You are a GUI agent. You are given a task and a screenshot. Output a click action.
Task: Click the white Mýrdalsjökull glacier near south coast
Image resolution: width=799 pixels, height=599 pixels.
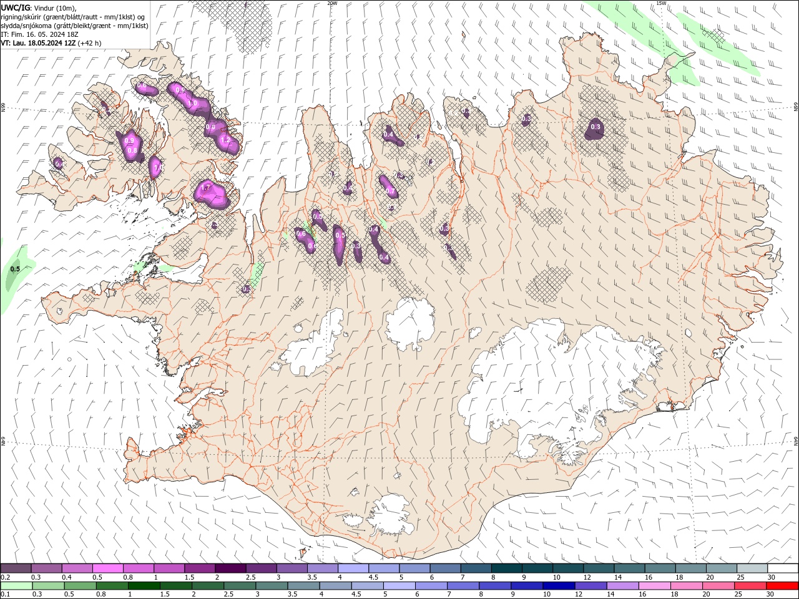click(390, 515)
